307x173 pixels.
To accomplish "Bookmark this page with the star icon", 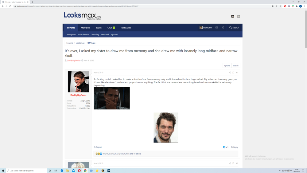I will pos(280,6).
